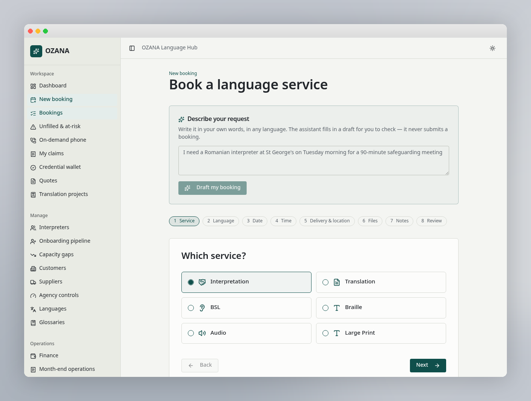Screen dimensions: 531x401
Task: Go to step 2 Language
Action: pos(221,221)
